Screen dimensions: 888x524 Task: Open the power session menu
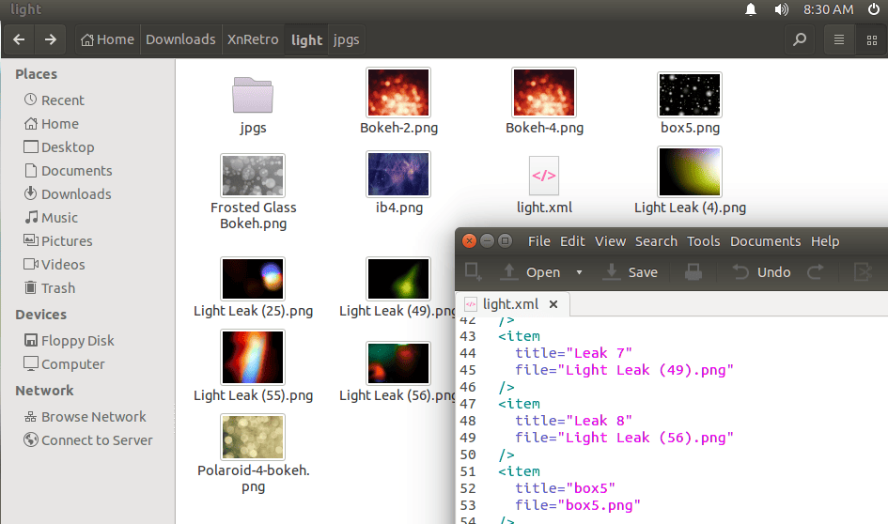(x=874, y=9)
